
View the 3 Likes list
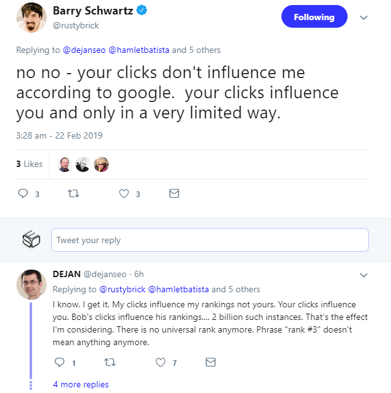coord(30,164)
